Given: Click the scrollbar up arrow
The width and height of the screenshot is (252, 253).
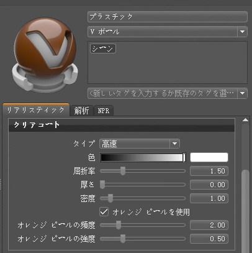Looking at the screenshot, I should 245,120.
